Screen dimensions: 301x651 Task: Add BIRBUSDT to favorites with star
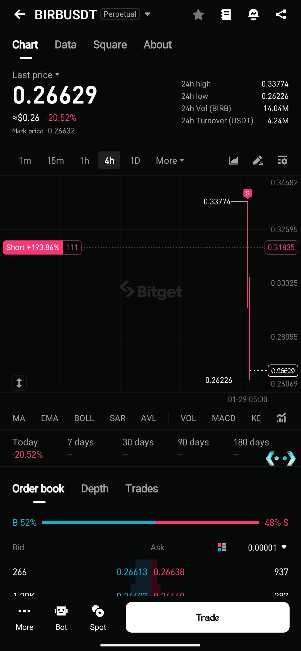pyautogui.click(x=198, y=15)
